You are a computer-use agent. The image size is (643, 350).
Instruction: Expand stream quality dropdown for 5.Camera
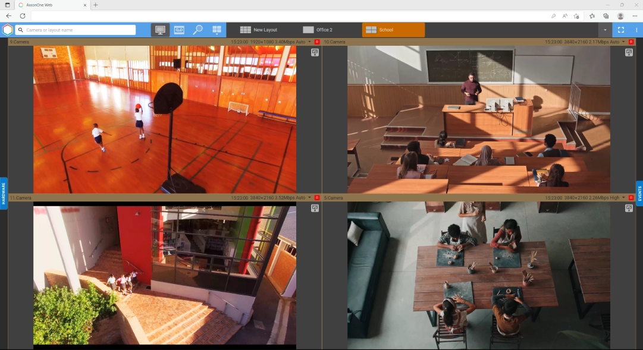[624, 197]
